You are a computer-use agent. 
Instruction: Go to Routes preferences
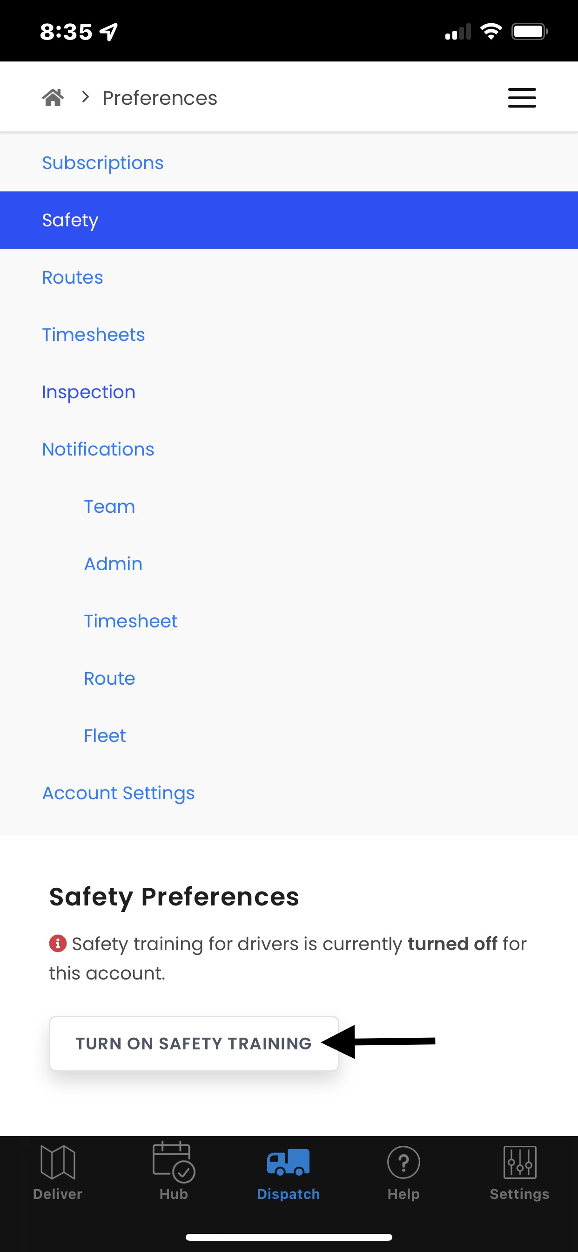pos(289,278)
